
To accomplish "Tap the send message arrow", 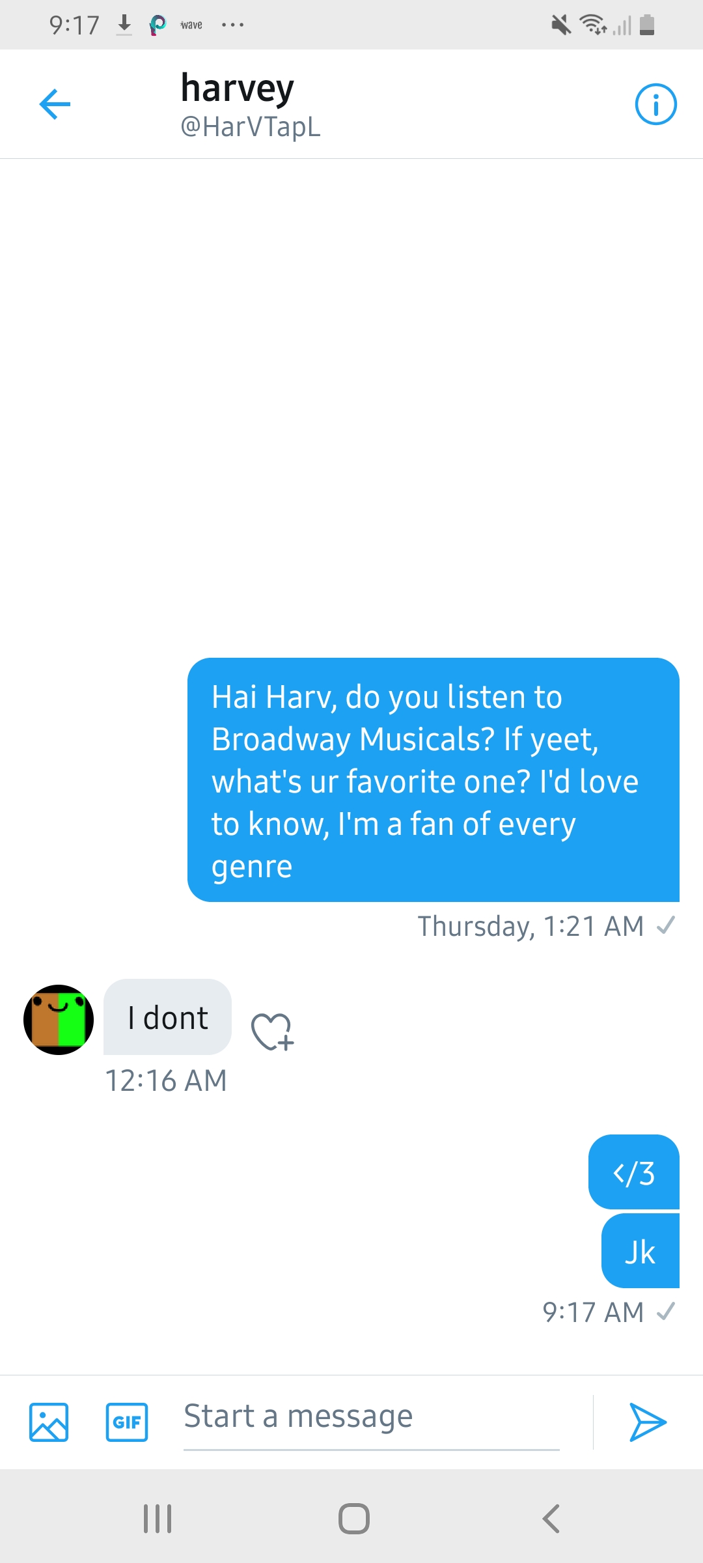I will pos(648,1422).
